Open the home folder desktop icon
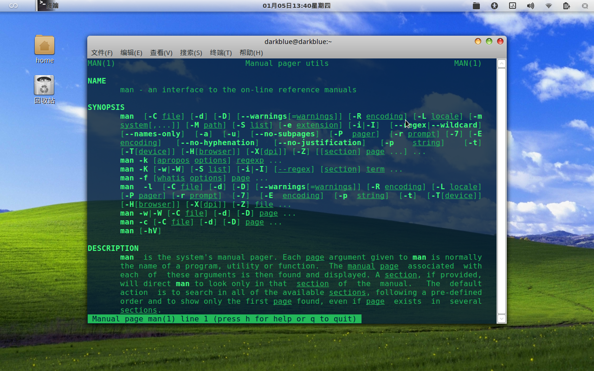594x371 pixels. click(x=45, y=50)
